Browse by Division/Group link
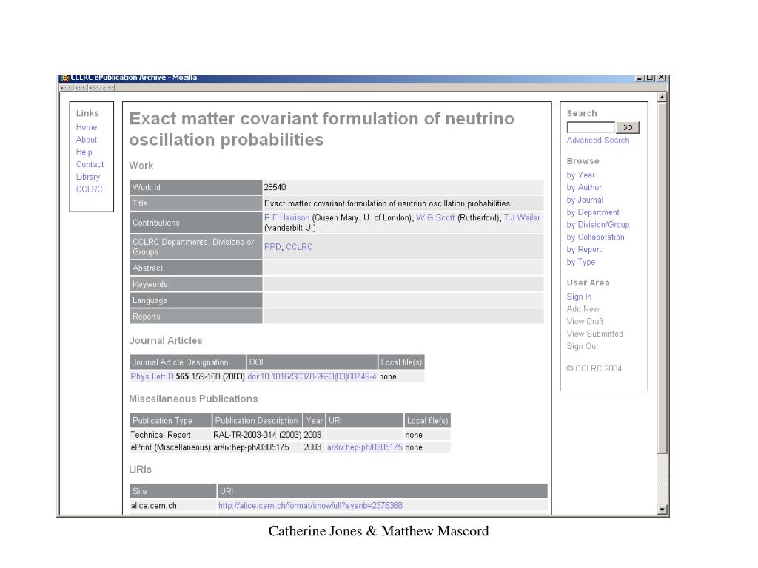 (597, 225)
